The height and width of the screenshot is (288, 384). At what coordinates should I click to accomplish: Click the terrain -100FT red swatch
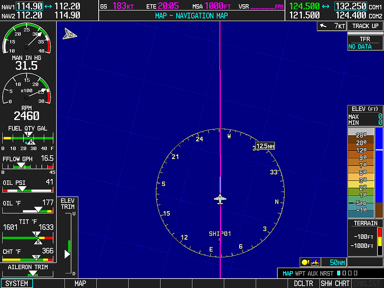point(380,232)
